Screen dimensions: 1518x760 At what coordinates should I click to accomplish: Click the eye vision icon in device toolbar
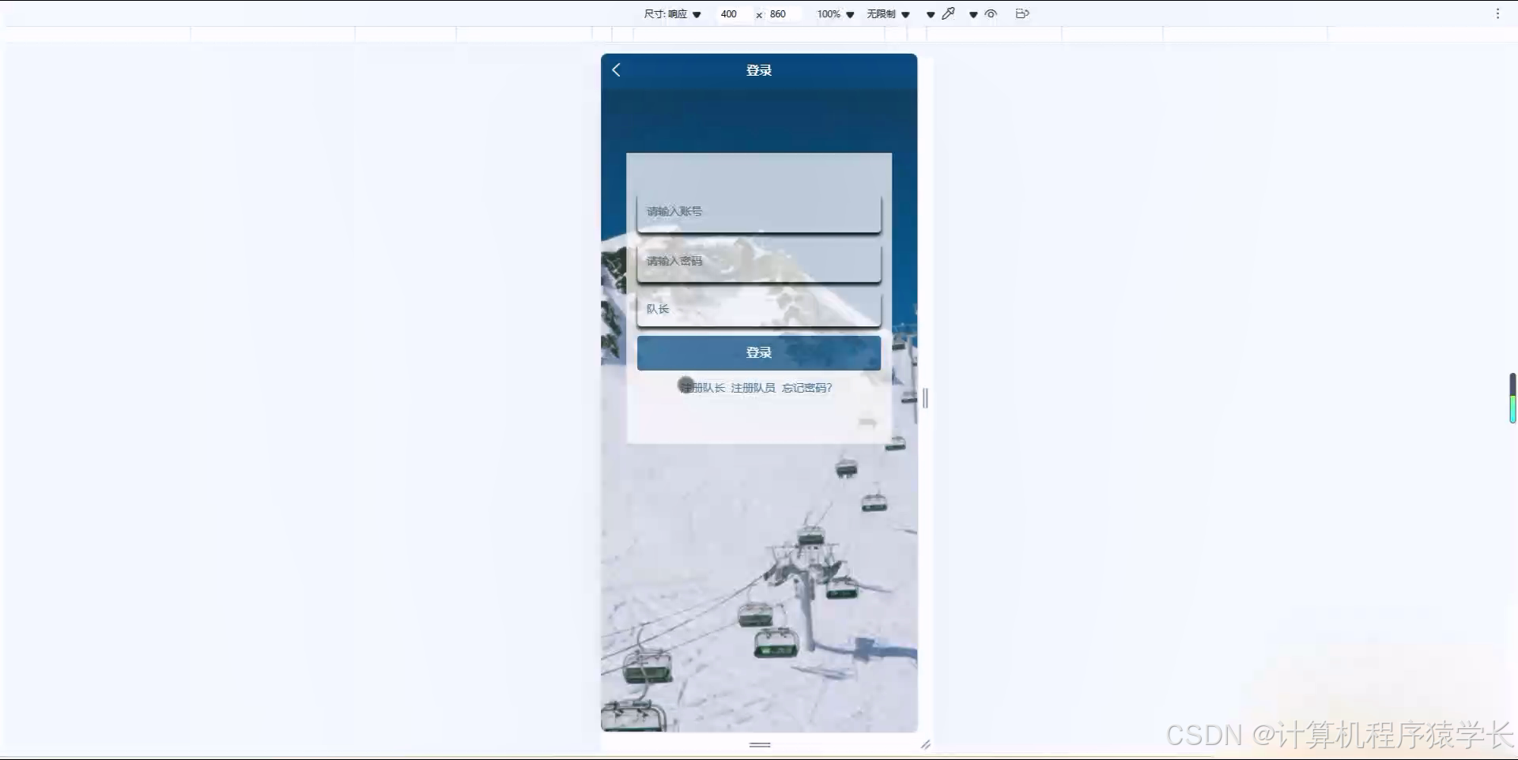[991, 13]
